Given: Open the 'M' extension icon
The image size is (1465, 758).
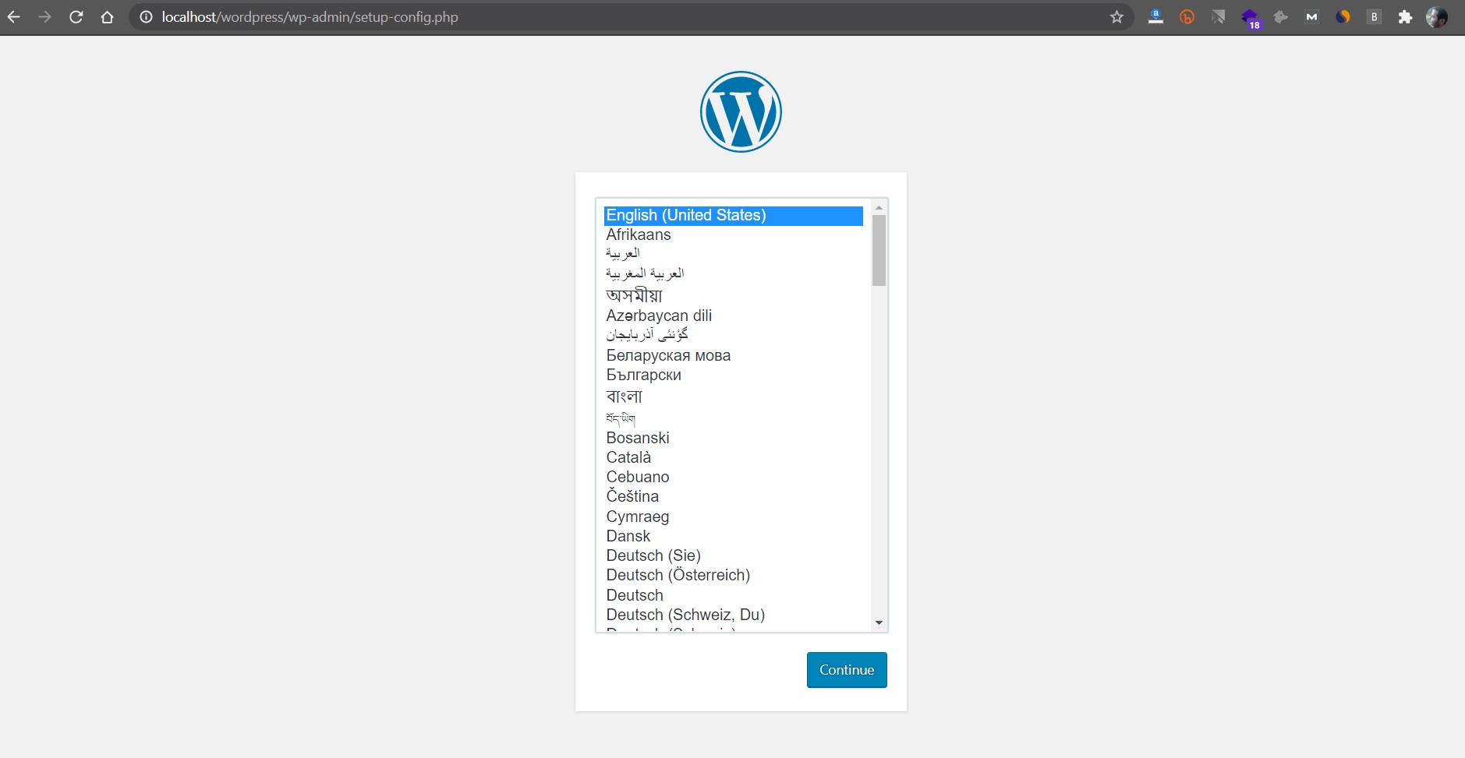Looking at the screenshot, I should [x=1311, y=17].
